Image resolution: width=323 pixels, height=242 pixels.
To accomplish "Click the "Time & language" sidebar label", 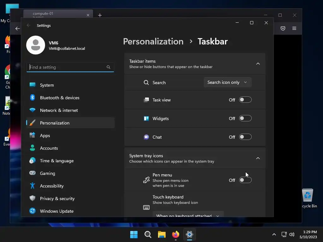I will pos(57,161).
